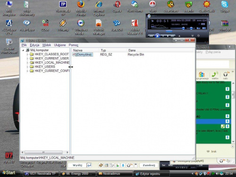This screenshot has height=177, width=236.
Task: Expand HKEY_CURRENT_USER registry branch
Action: 27,59
